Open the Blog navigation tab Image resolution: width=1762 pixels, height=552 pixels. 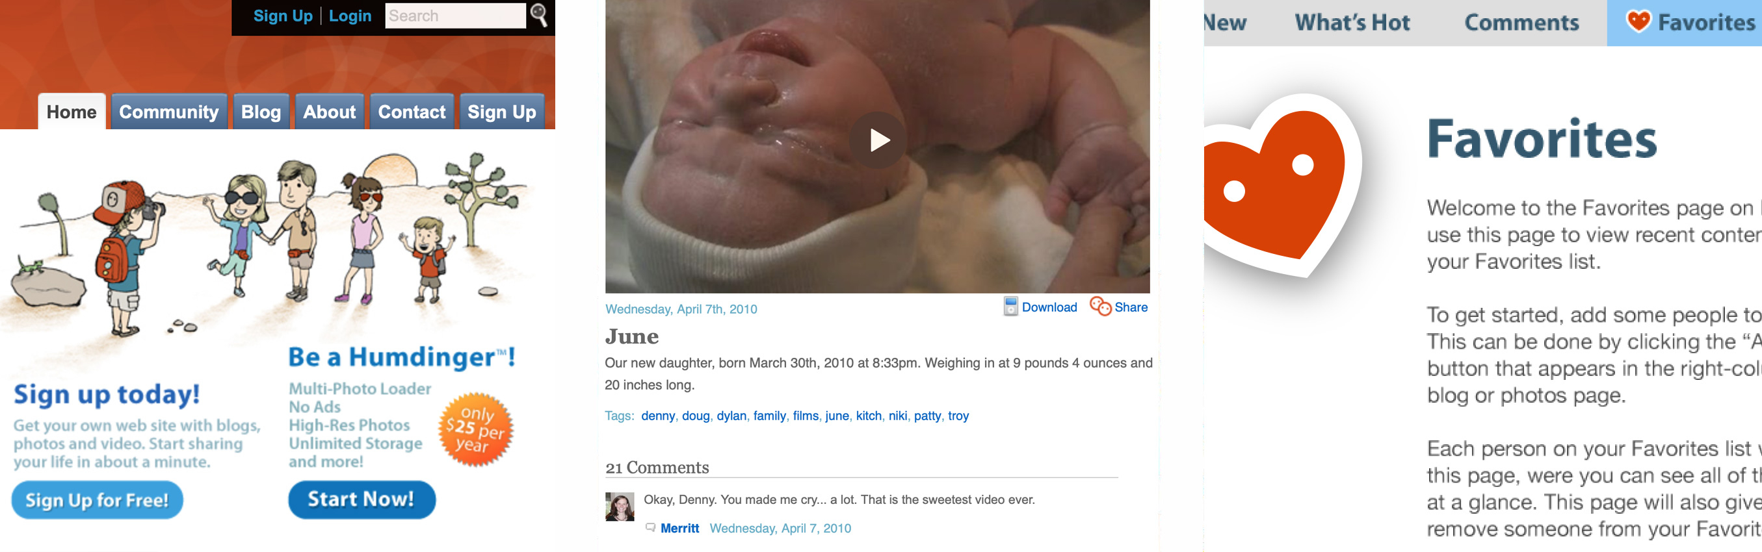coord(261,111)
